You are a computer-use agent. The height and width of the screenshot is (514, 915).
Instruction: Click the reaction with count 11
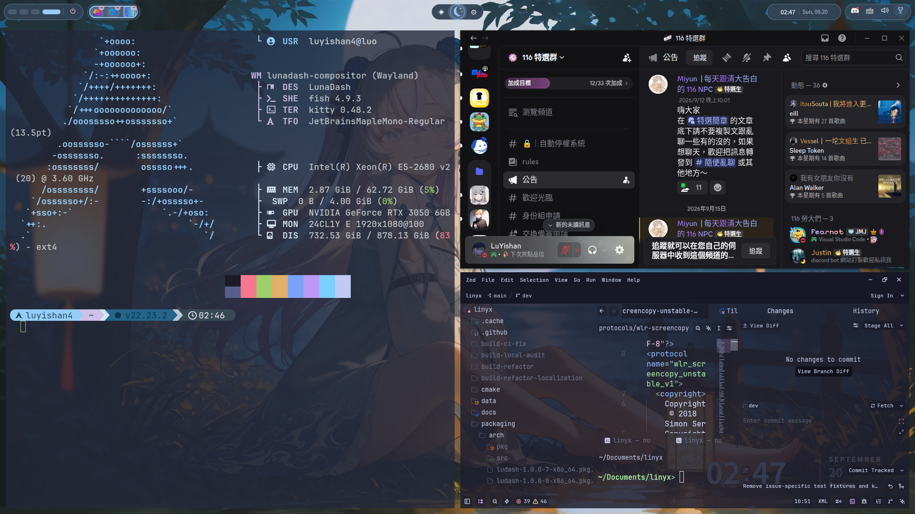691,188
